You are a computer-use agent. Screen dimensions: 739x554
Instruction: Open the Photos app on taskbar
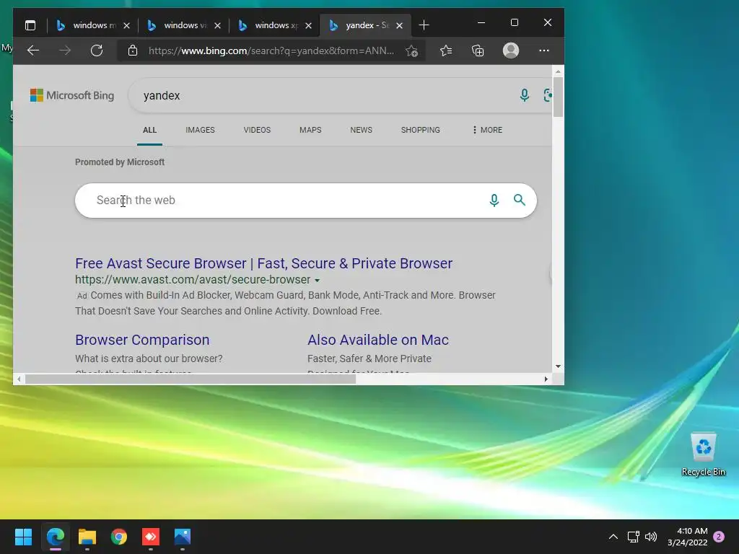tap(183, 537)
